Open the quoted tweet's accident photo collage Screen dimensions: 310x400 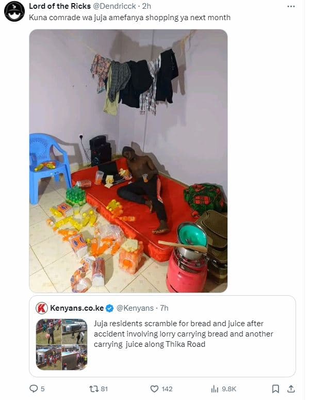(x=61, y=344)
